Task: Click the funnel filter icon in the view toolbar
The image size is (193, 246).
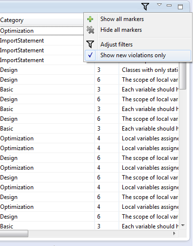Action: pos(145,6)
